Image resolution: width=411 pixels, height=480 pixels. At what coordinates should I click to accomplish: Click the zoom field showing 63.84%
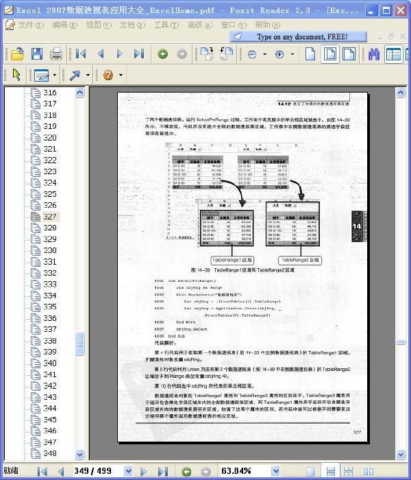pos(245,471)
